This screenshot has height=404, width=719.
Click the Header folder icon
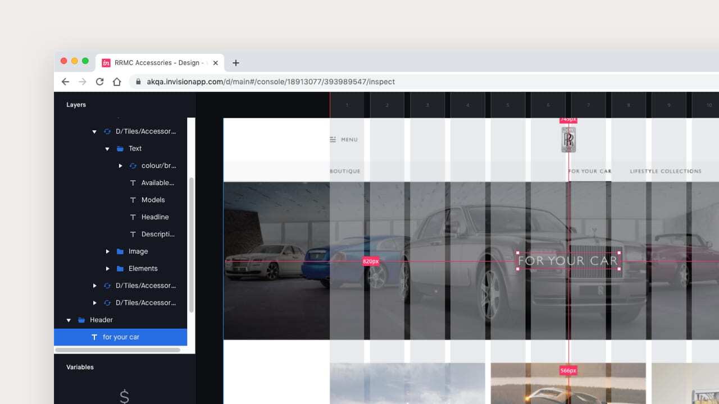tap(81, 320)
